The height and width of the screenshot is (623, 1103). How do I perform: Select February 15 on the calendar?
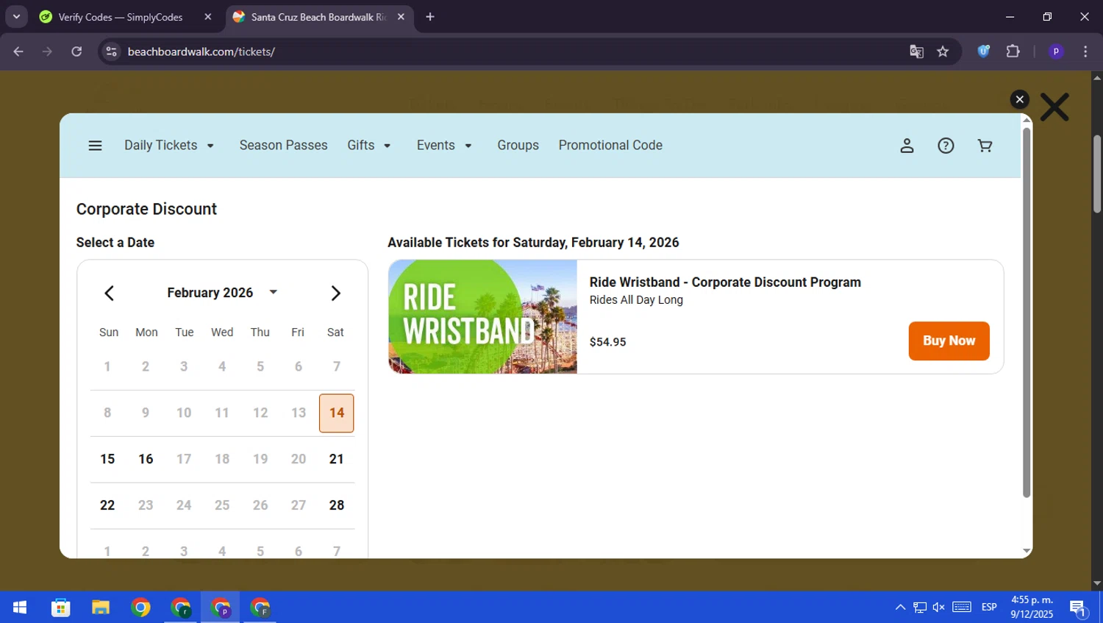point(107,460)
